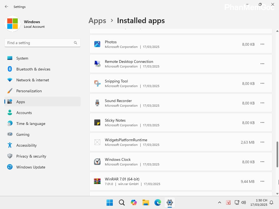Viewport: 279px width, 209px height.
Task: Open more options for Remote Desktop Connection
Action: click(262, 64)
